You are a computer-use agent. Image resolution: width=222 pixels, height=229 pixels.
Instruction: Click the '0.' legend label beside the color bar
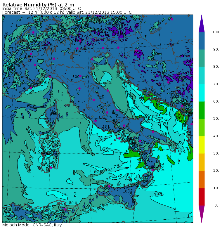[216, 205]
